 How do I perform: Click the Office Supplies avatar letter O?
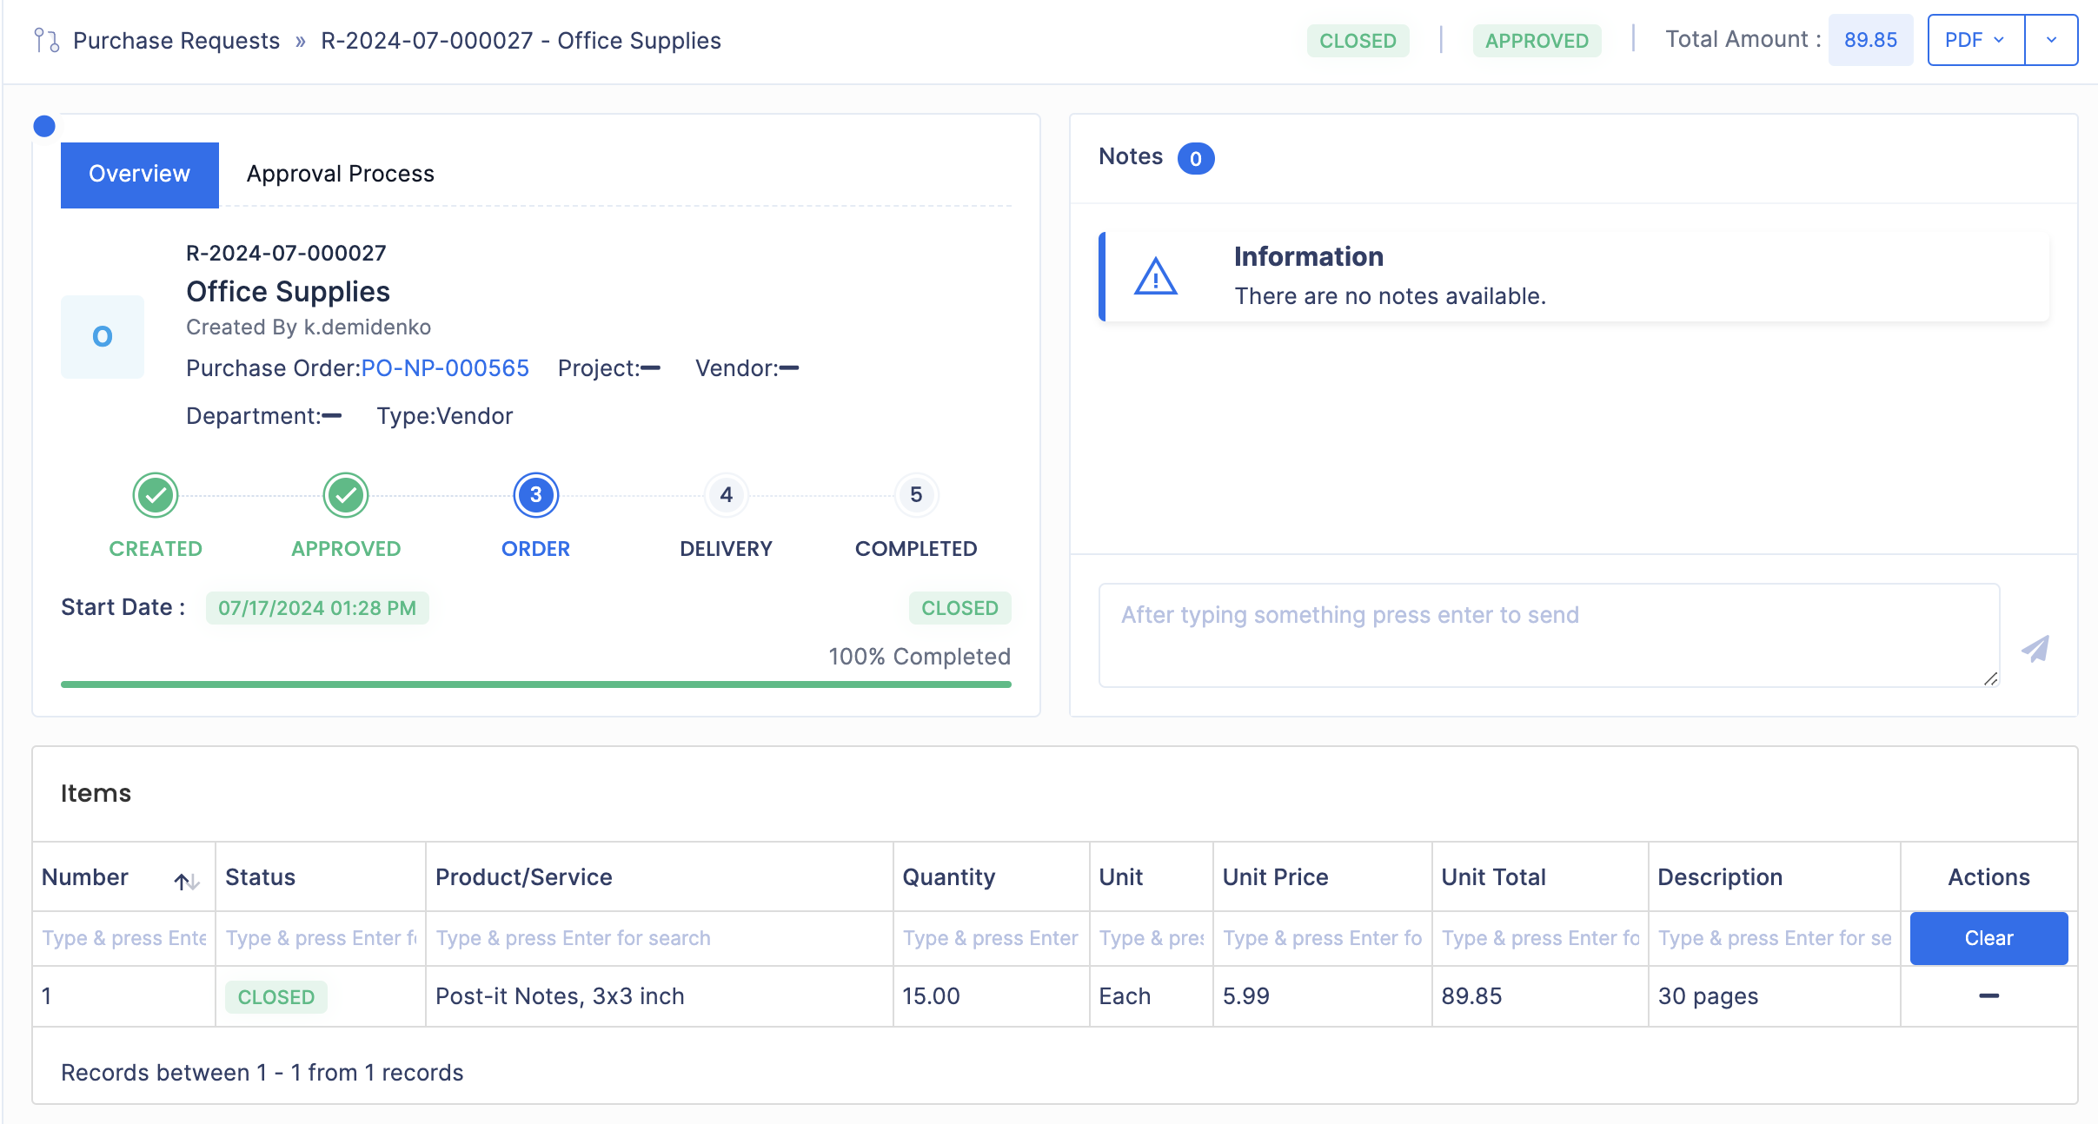(103, 336)
